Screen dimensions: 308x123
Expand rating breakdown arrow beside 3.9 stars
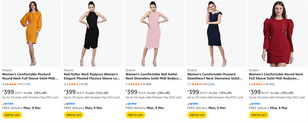pyautogui.click(x=21, y=84)
